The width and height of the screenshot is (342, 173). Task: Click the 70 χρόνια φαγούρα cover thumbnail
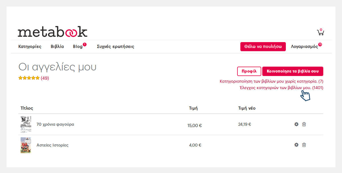pos(26,124)
